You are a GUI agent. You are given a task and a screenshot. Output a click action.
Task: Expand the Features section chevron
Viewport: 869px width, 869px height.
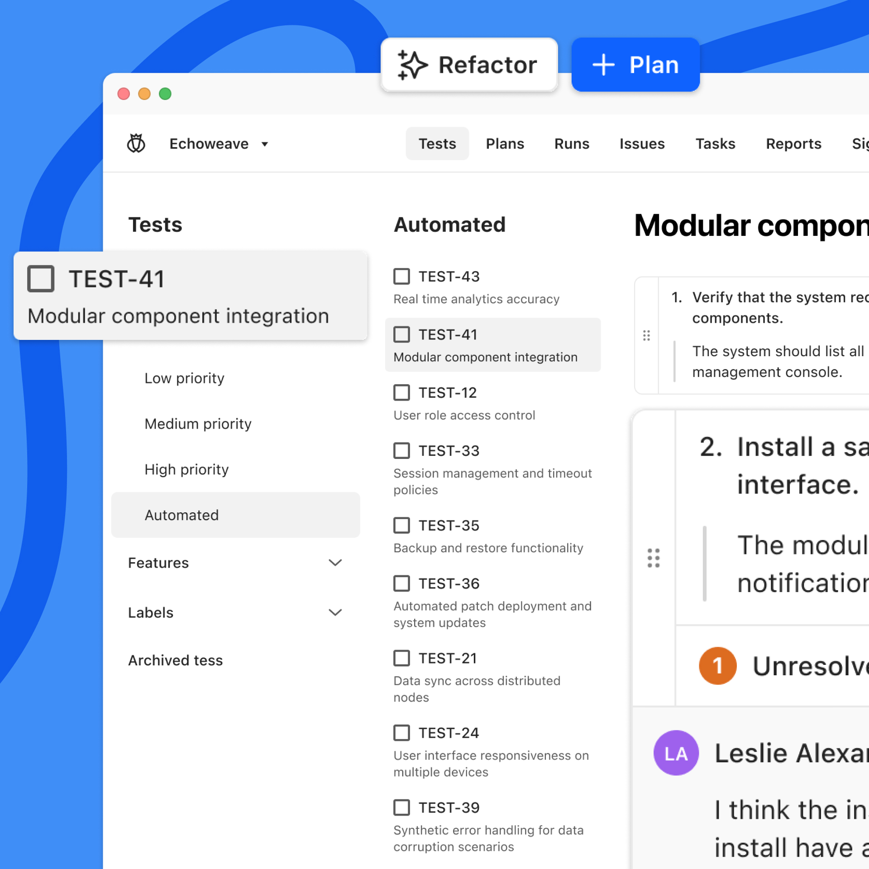coord(335,563)
